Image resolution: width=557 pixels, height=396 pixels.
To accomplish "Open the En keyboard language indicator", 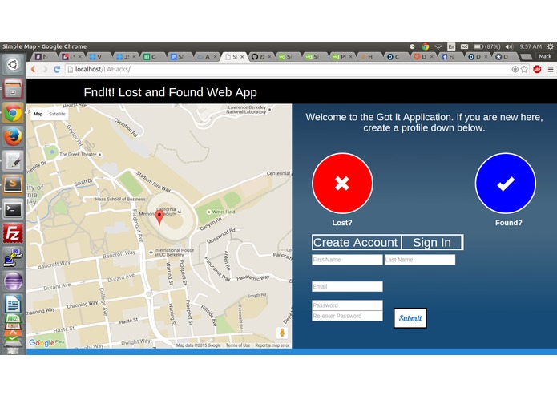I will 451,46.
